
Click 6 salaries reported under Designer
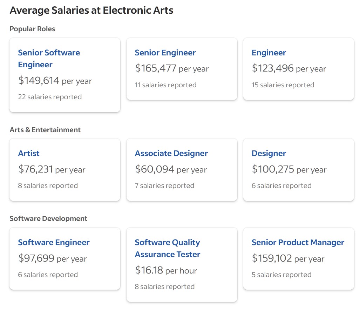click(x=281, y=186)
